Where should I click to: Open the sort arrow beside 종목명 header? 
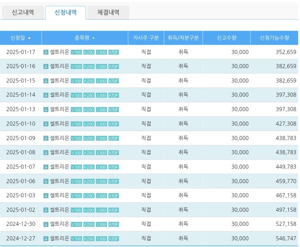pyautogui.click(x=93, y=38)
